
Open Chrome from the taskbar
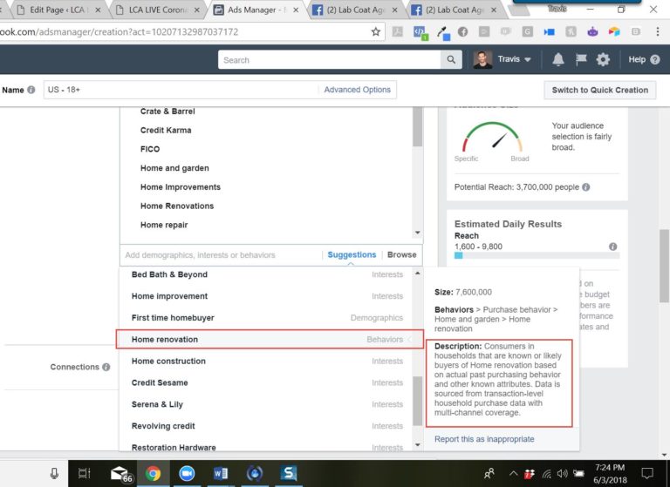(153, 473)
